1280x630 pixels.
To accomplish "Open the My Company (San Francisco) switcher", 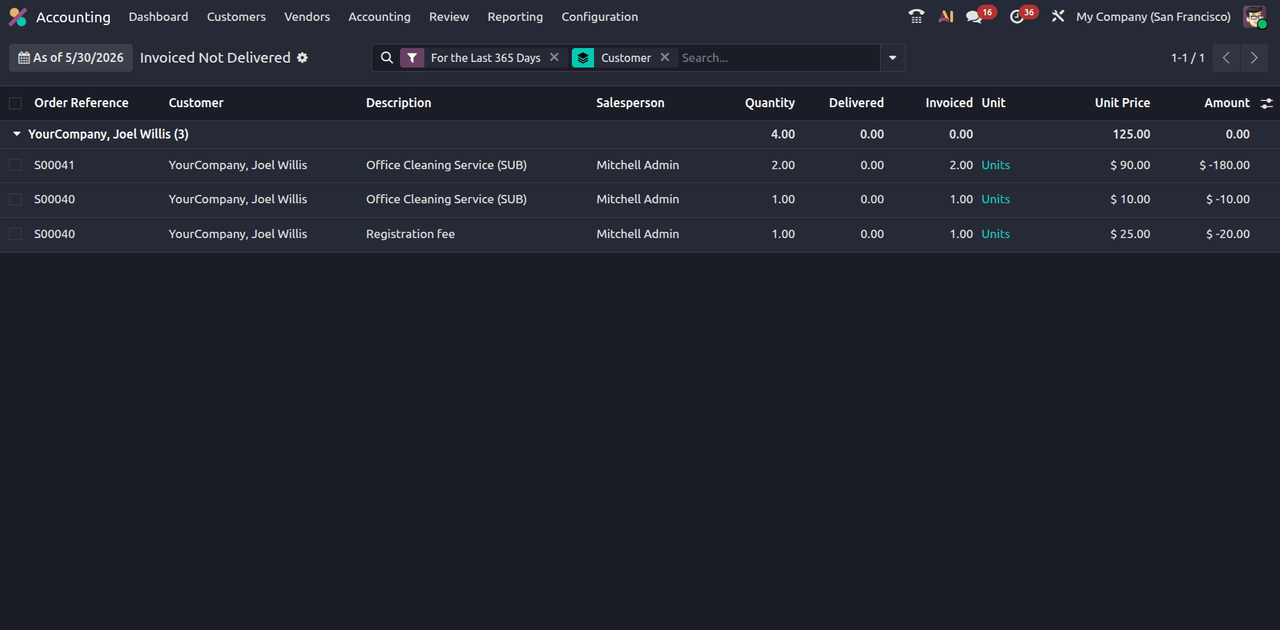I will pos(1153,17).
